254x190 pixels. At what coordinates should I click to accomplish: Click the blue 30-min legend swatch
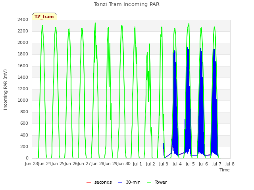120,183
